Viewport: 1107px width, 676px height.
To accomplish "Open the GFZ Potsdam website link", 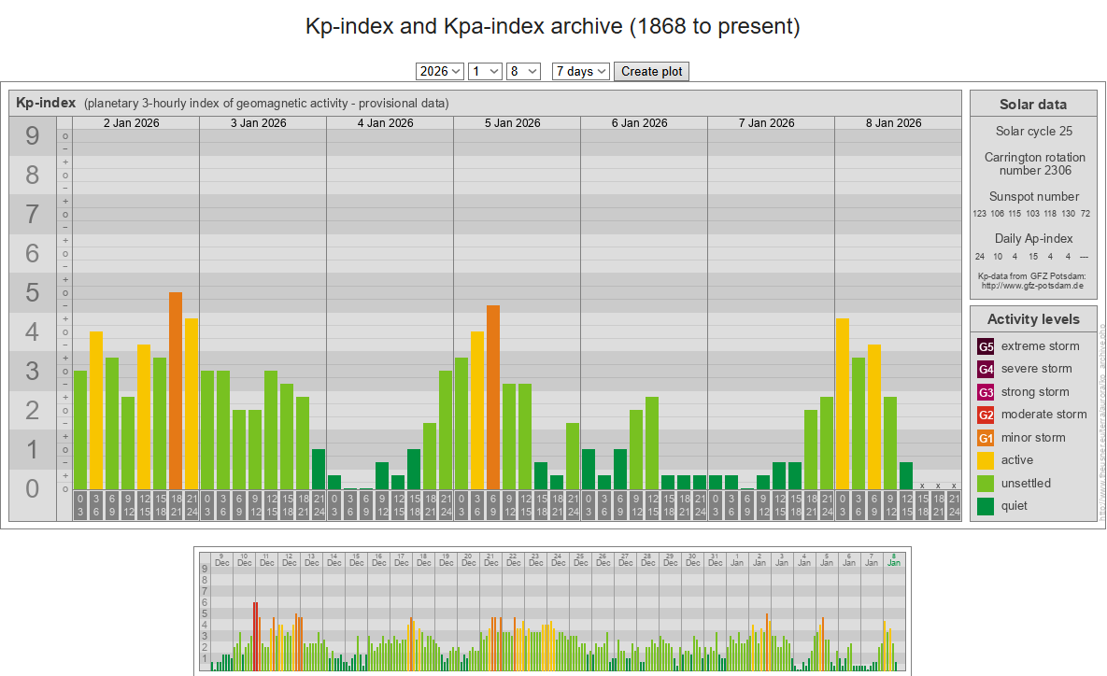I will coord(1032,286).
